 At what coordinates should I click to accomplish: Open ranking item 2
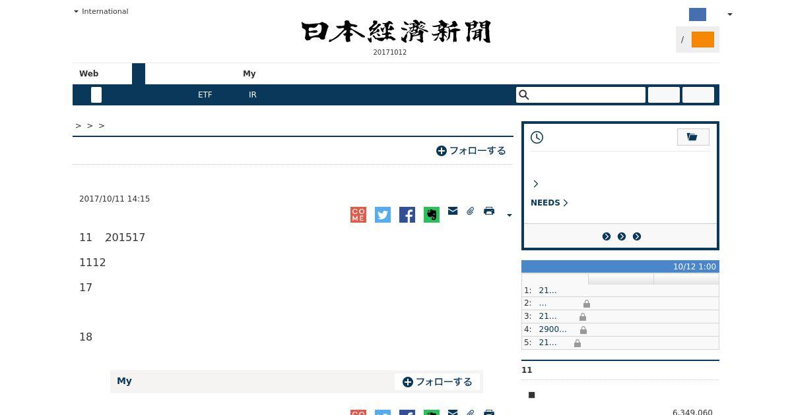[543, 304]
